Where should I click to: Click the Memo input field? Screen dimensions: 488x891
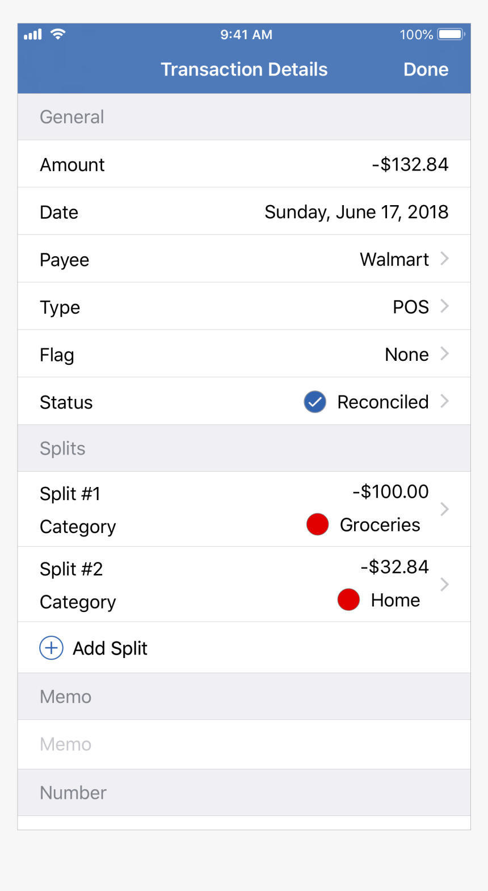(x=244, y=744)
